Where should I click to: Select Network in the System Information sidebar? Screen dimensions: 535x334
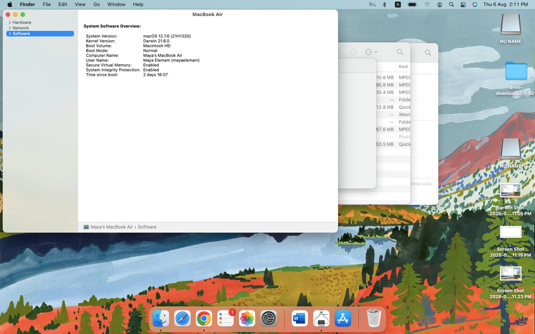pyautogui.click(x=21, y=28)
